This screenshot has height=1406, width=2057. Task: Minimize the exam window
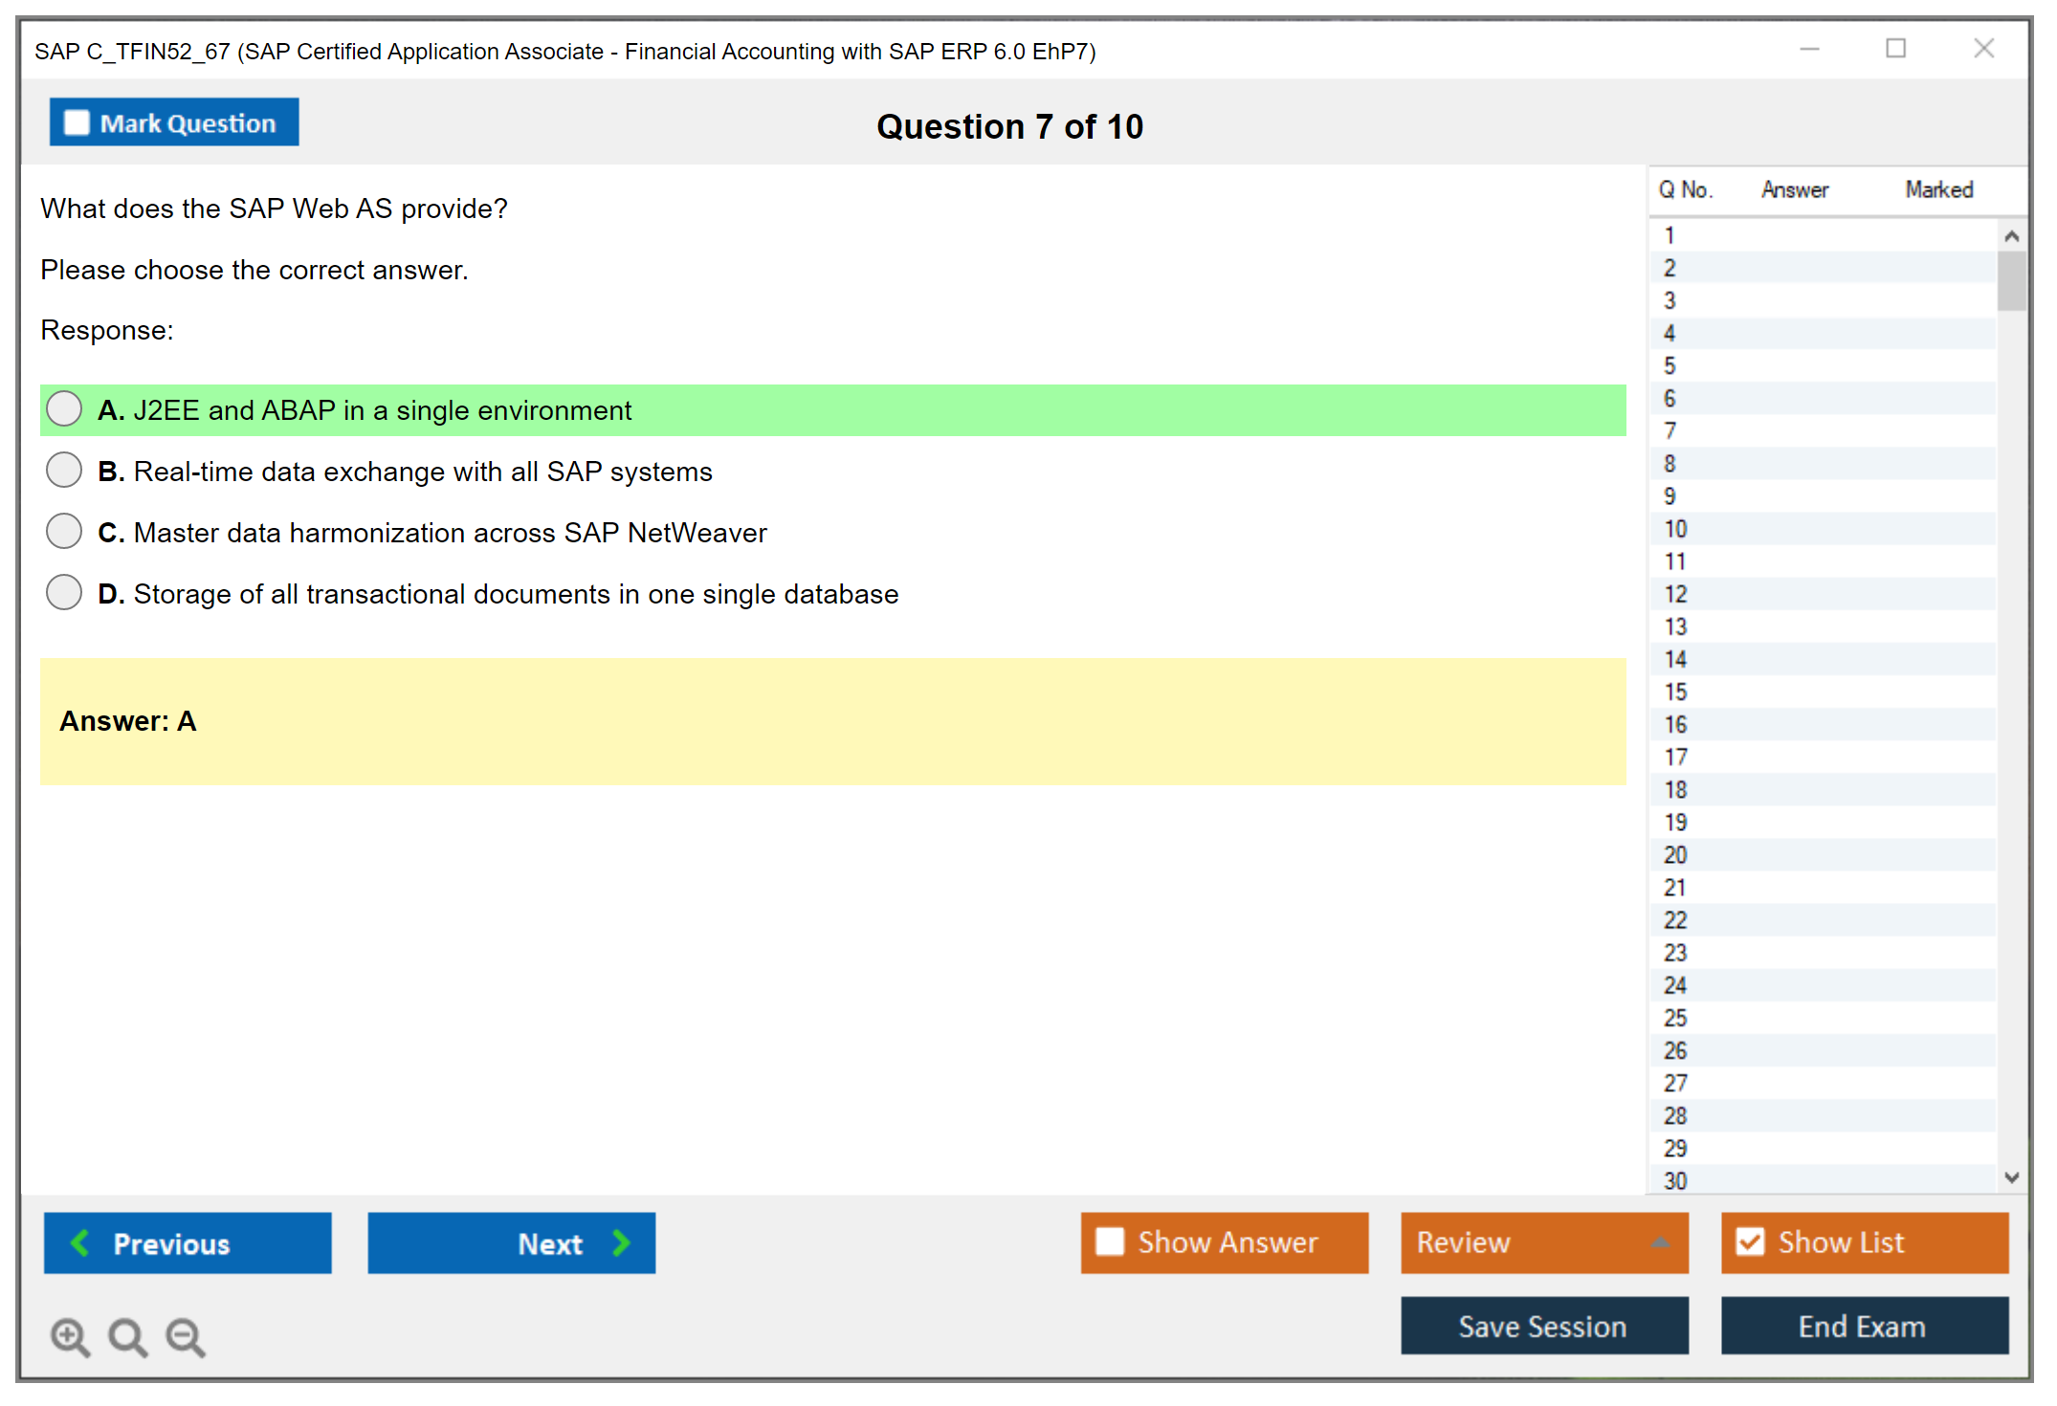click(1809, 49)
